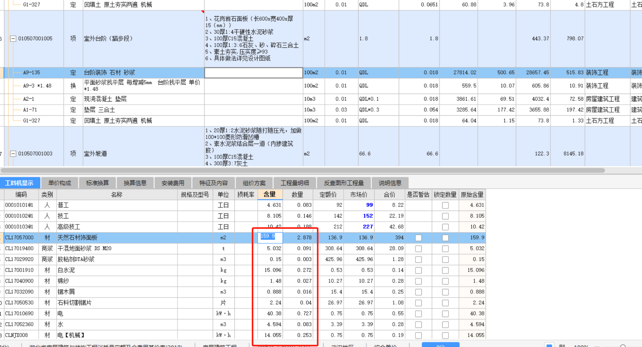Open the 说明信息 tab
642x347 pixels.
[390, 183]
